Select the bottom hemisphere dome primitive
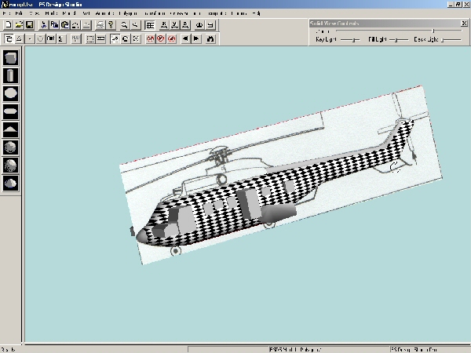The image size is (471, 353). pos(10,184)
